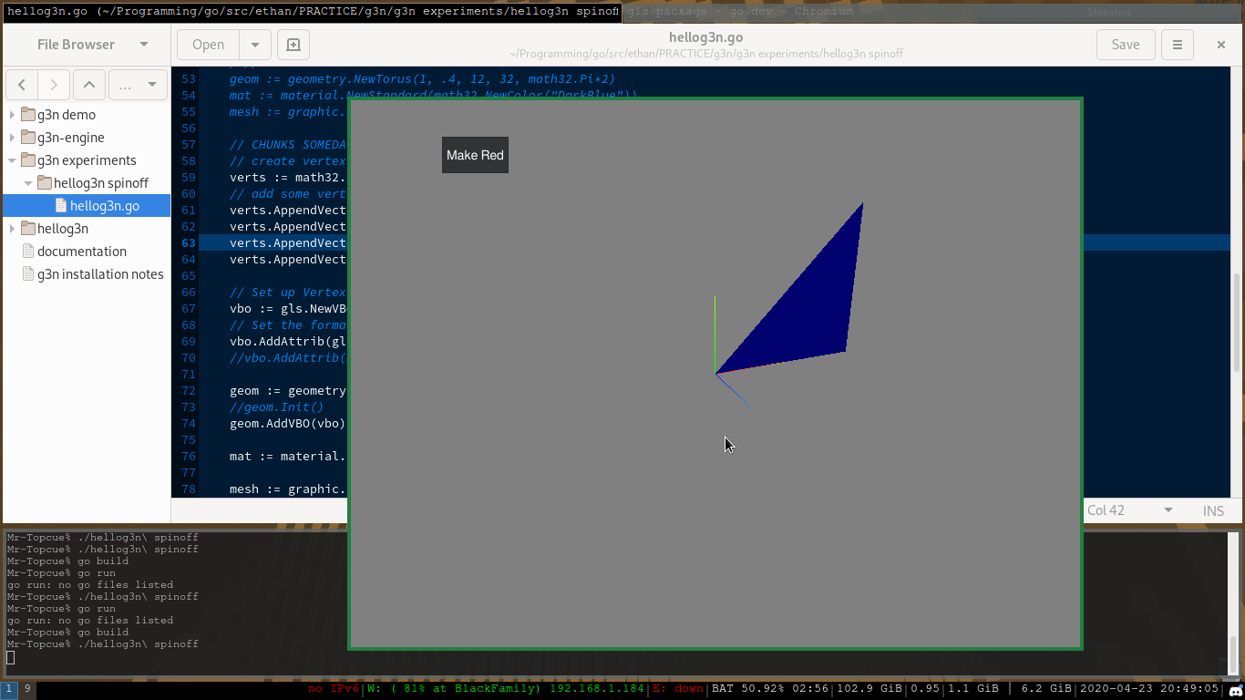Collapse the g3n experiments folder

(x=12, y=160)
